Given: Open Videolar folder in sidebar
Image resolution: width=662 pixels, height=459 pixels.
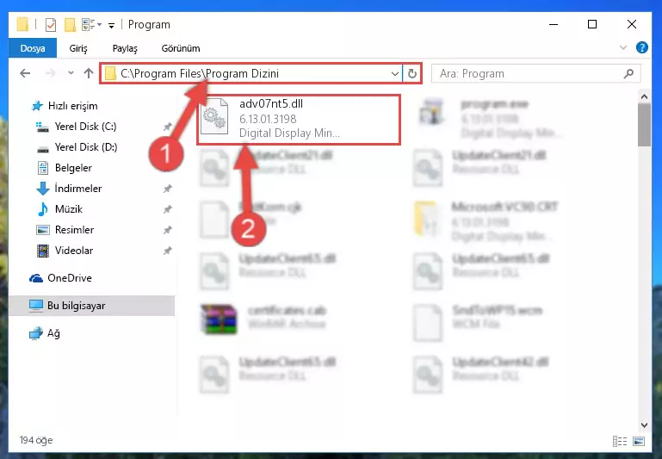Looking at the screenshot, I should (74, 251).
